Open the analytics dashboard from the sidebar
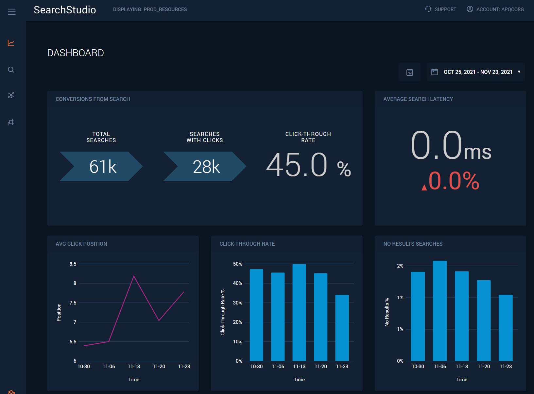This screenshot has width=534, height=394. (x=11, y=43)
